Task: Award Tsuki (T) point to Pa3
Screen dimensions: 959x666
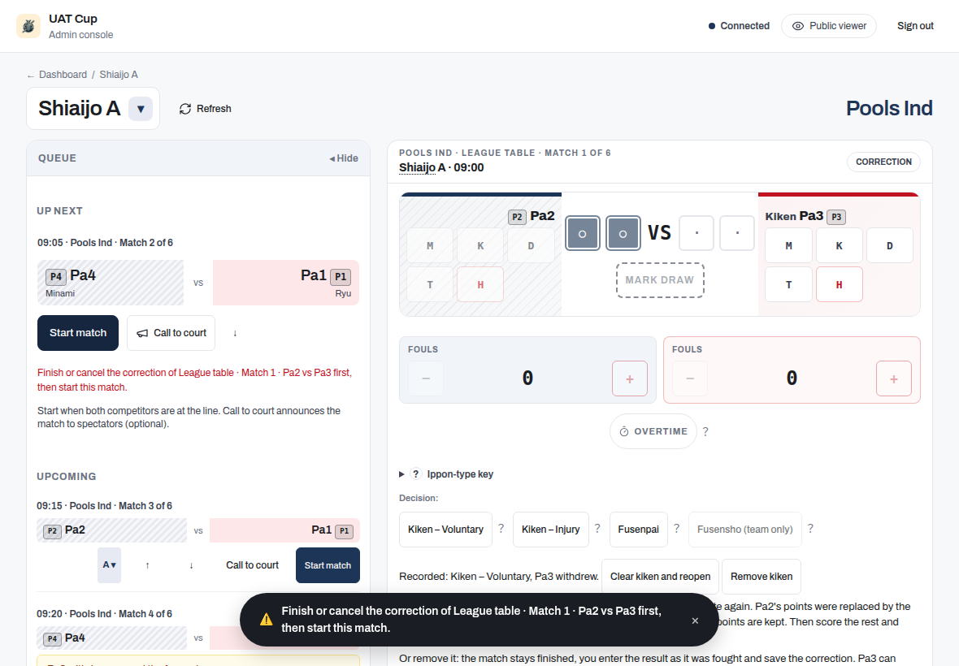Action: 789,284
